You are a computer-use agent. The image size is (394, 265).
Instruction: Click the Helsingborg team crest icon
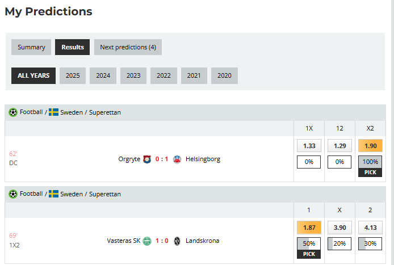177,159
